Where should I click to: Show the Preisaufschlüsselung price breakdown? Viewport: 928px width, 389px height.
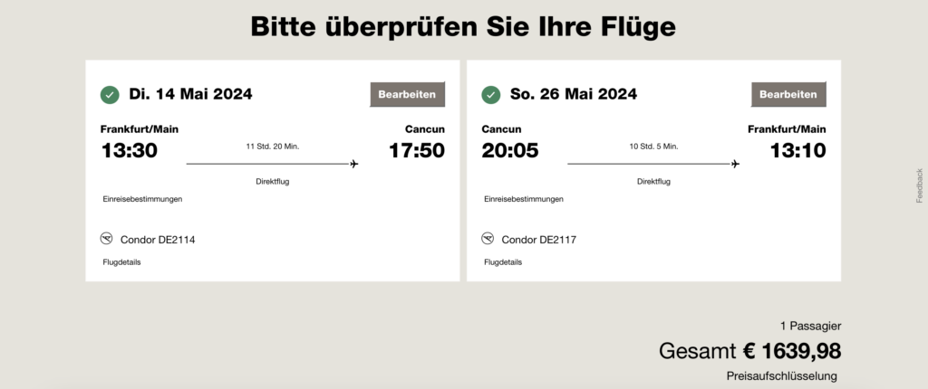[x=781, y=376]
